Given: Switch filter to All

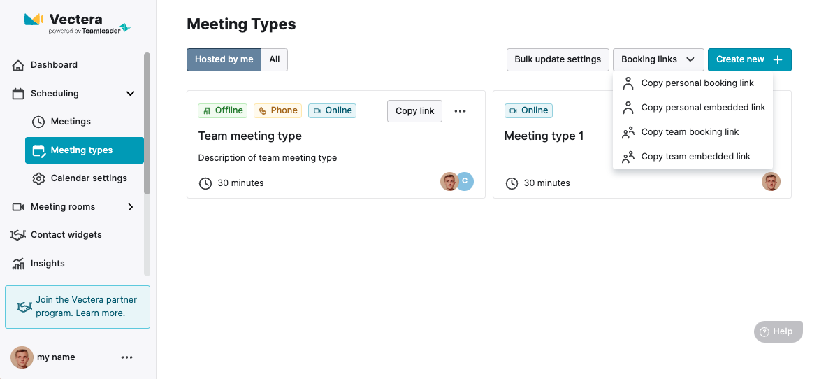Looking at the screenshot, I should click(x=274, y=59).
